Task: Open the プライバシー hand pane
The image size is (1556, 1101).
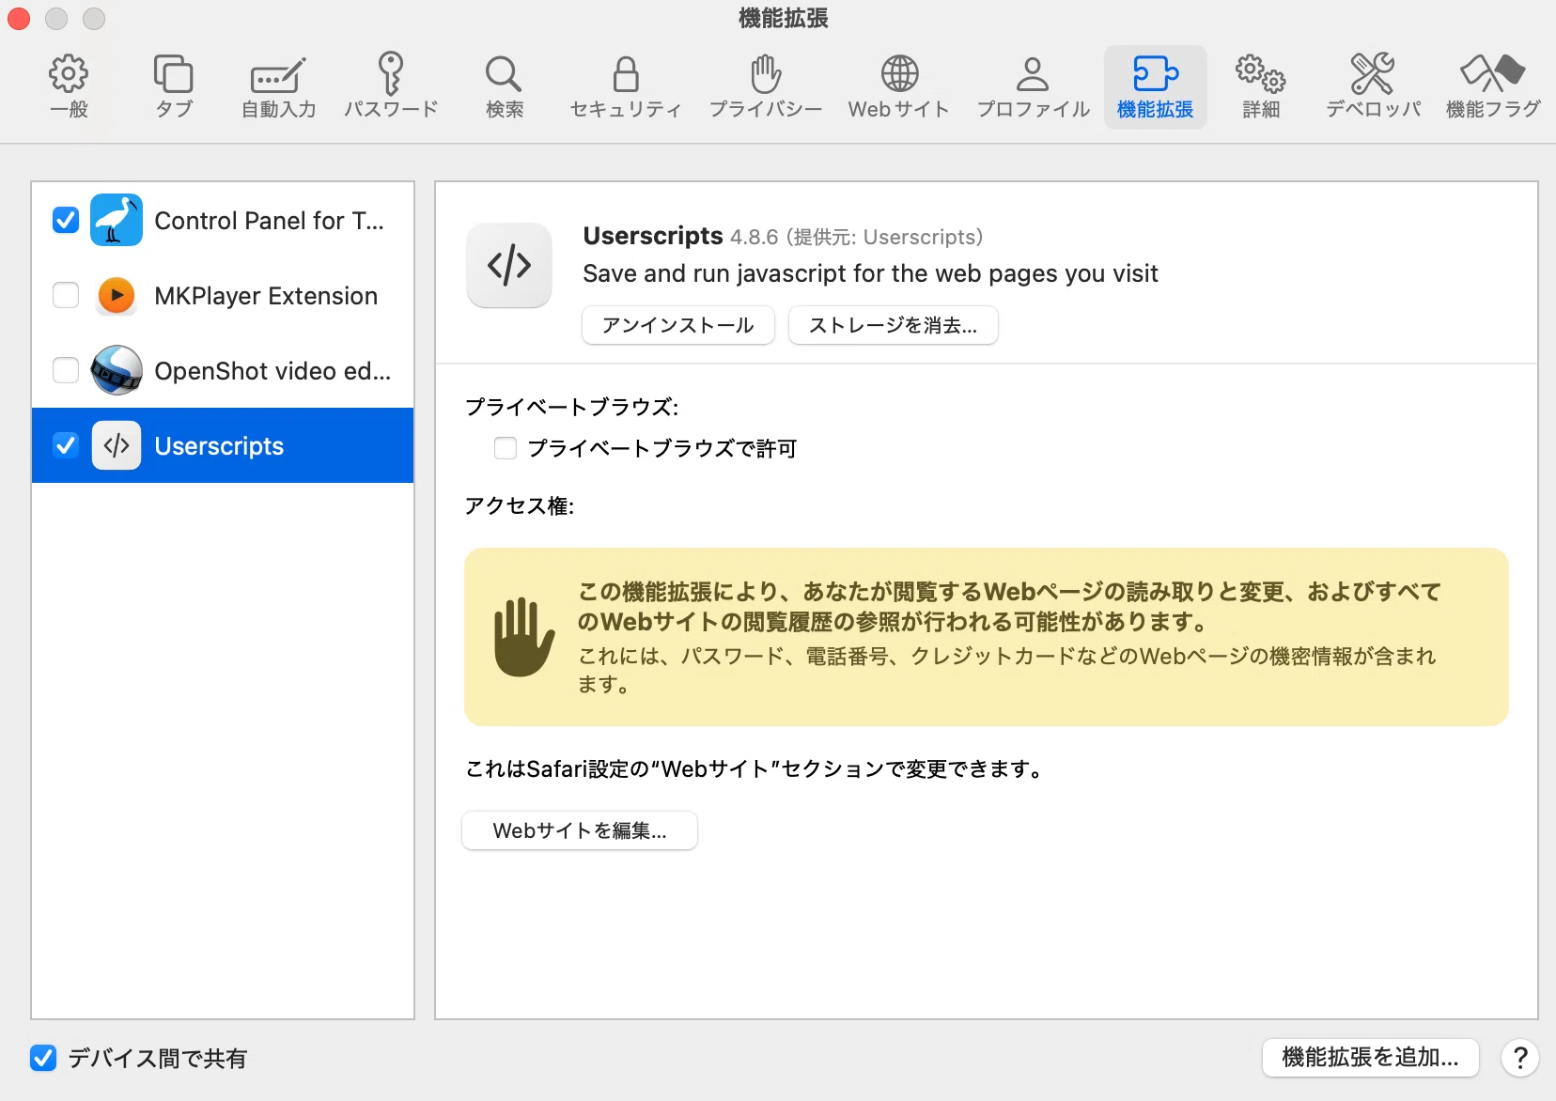Action: click(x=766, y=86)
